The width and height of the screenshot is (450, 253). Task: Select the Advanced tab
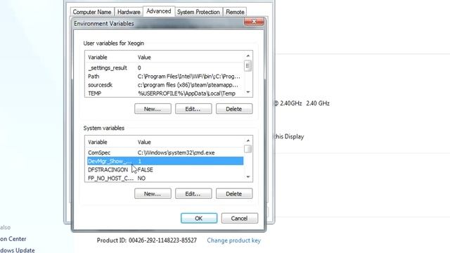point(159,11)
